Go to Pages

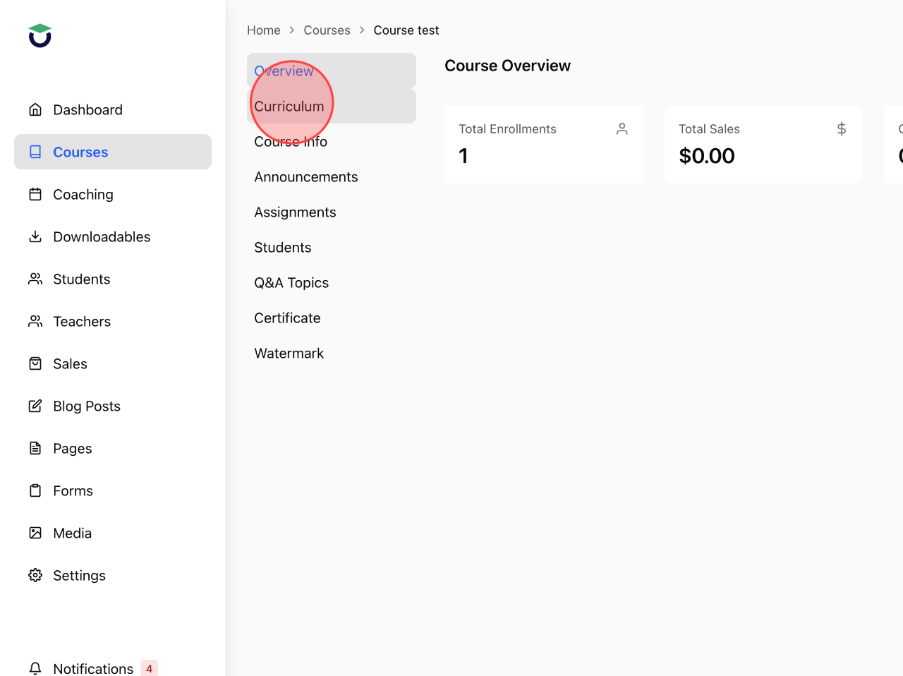coord(113,448)
